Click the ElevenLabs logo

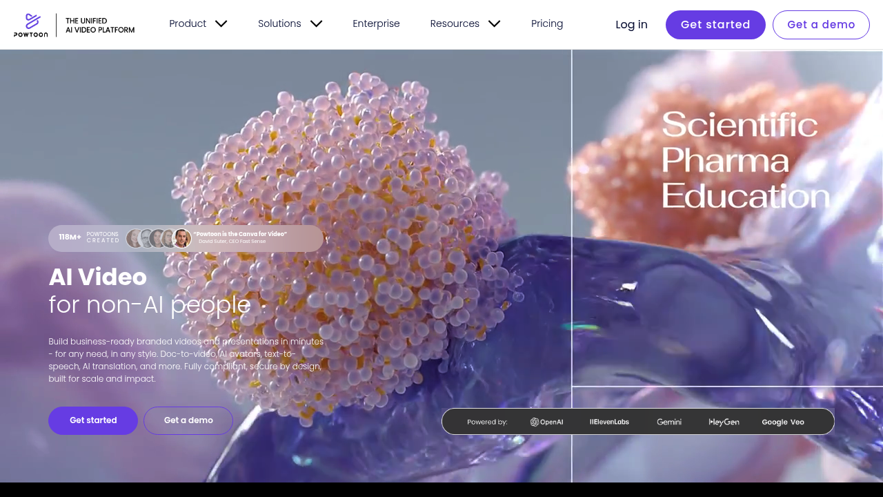(x=609, y=422)
